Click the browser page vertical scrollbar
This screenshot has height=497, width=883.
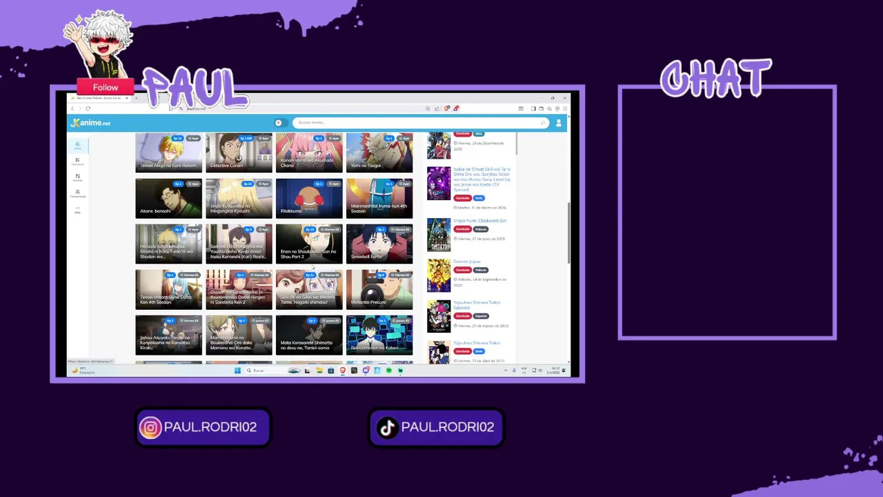point(568,233)
